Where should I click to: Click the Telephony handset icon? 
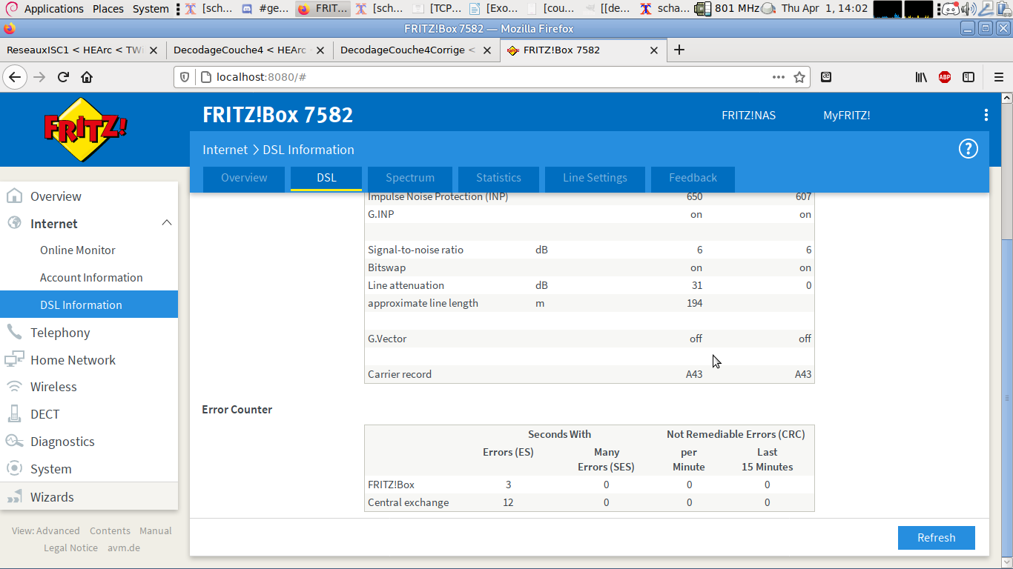[x=14, y=333]
